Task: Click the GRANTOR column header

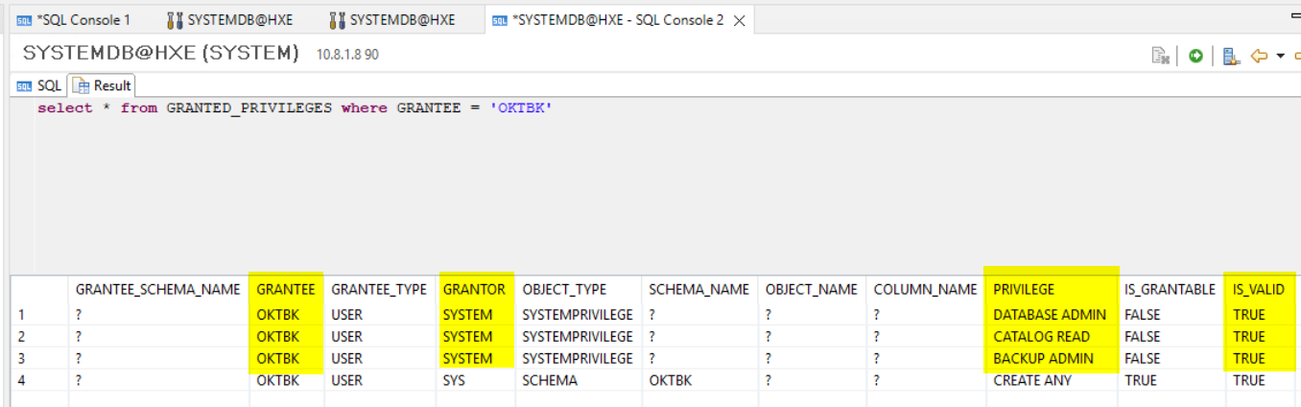Action: coord(474,289)
